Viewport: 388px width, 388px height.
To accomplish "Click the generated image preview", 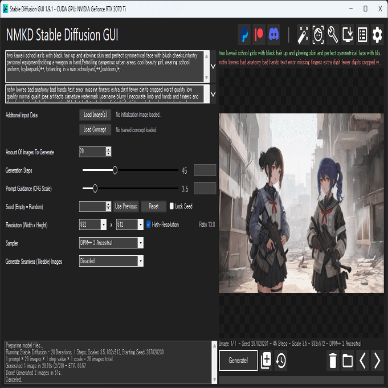I will 301,203.
